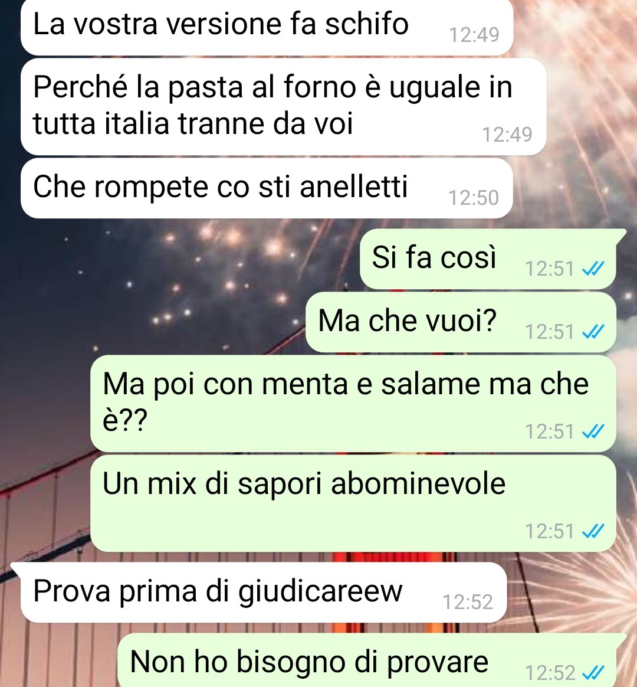Tap the 12:50 timestamp on the anelletti message

474,198
